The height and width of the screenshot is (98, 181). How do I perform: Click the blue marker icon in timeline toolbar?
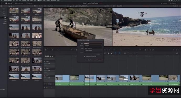119,53
